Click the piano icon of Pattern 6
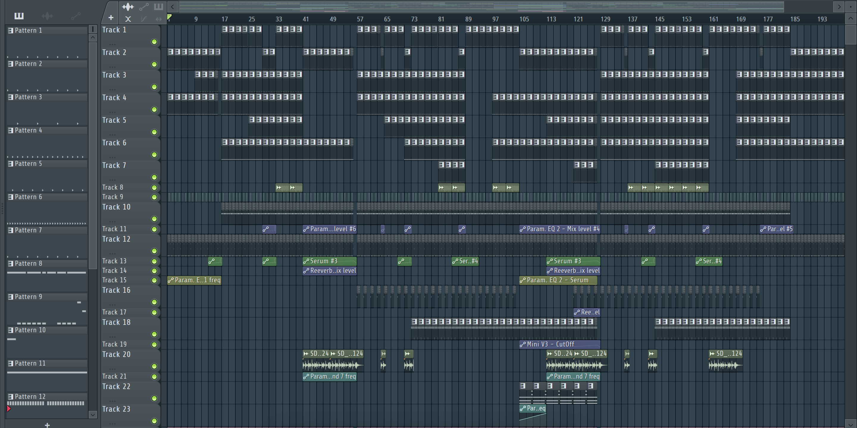This screenshot has height=428, width=857. coord(11,197)
